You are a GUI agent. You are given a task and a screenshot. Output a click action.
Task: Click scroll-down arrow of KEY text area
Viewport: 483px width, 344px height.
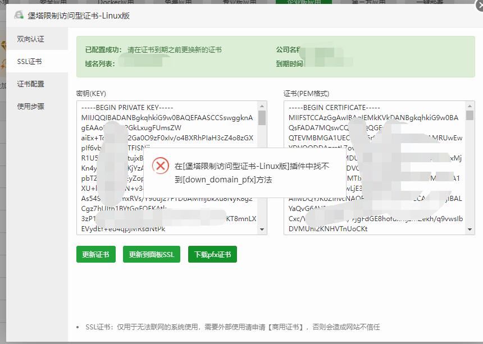[x=262, y=230]
